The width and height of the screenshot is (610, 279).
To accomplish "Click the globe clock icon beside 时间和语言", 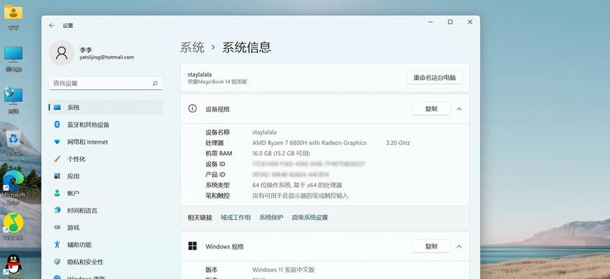I will 57,211.
